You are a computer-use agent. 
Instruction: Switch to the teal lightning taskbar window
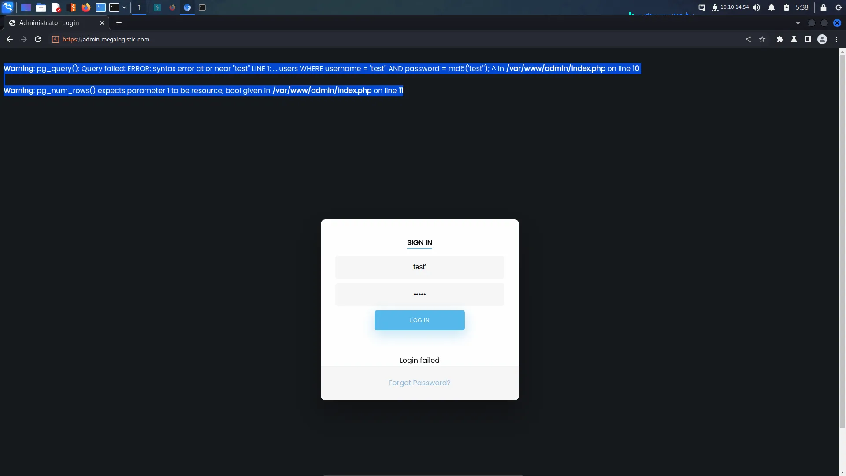157,7
